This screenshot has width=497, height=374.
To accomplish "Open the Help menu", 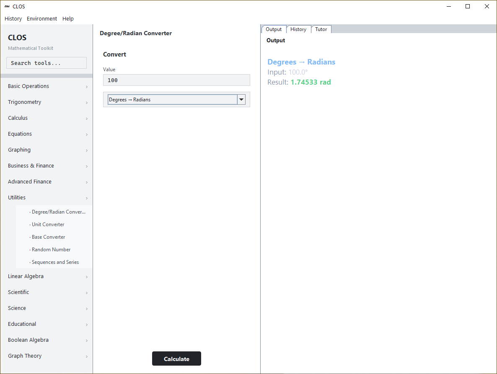I will [68, 19].
